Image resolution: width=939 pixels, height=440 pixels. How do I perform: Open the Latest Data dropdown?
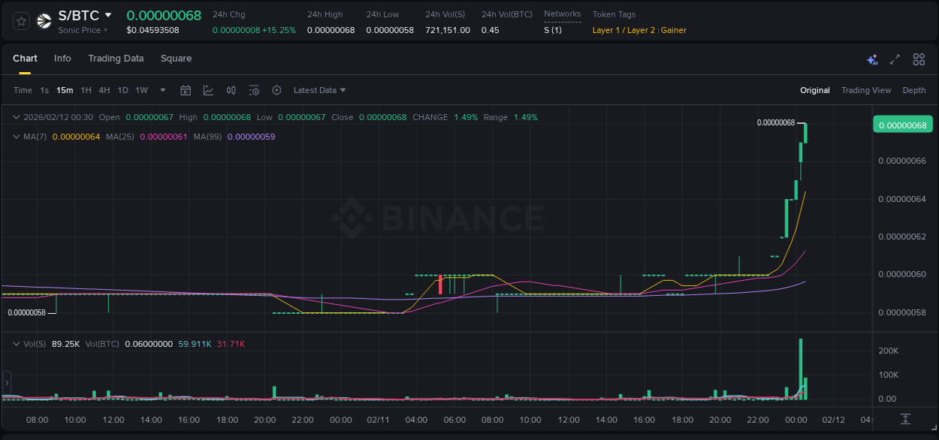point(319,90)
